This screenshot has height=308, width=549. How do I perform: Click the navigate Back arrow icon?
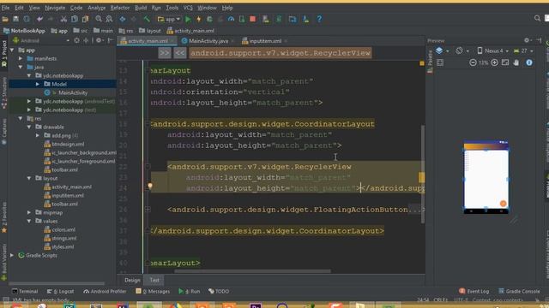(123, 19)
